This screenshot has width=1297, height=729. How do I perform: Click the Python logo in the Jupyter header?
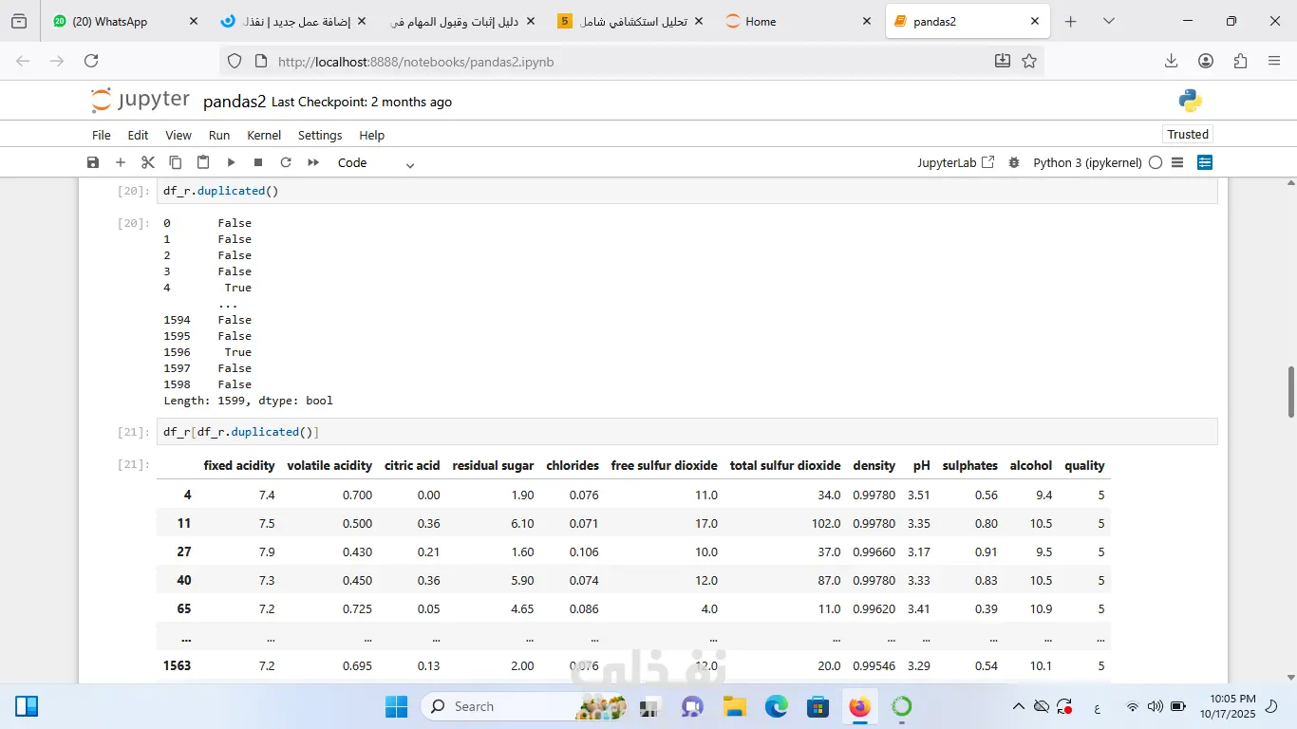[x=1190, y=101]
